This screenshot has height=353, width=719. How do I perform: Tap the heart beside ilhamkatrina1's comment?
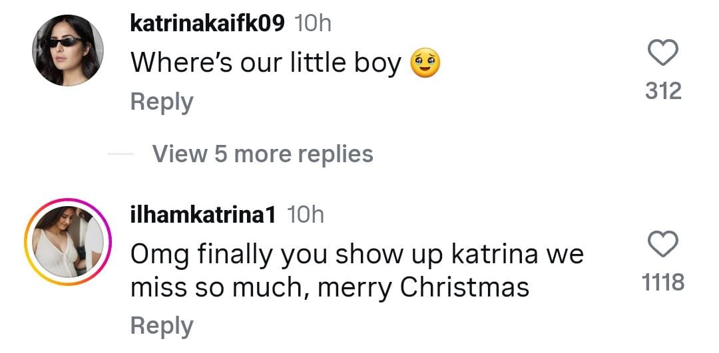pyautogui.click(x=663, y=244)
